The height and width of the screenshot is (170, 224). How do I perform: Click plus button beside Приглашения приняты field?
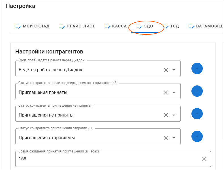coord(197,91)
